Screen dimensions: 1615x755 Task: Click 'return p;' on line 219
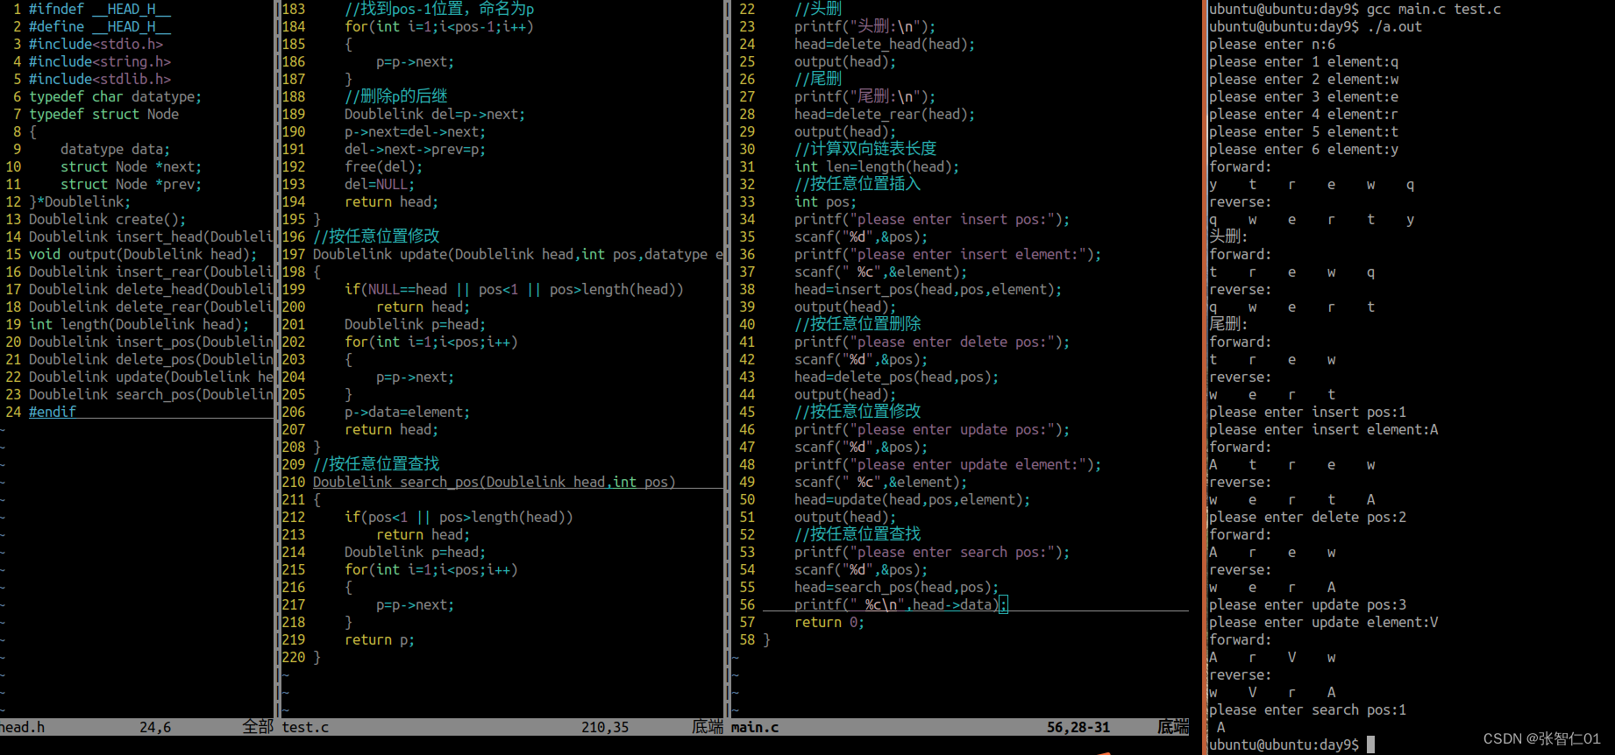[x=380, y=639]
